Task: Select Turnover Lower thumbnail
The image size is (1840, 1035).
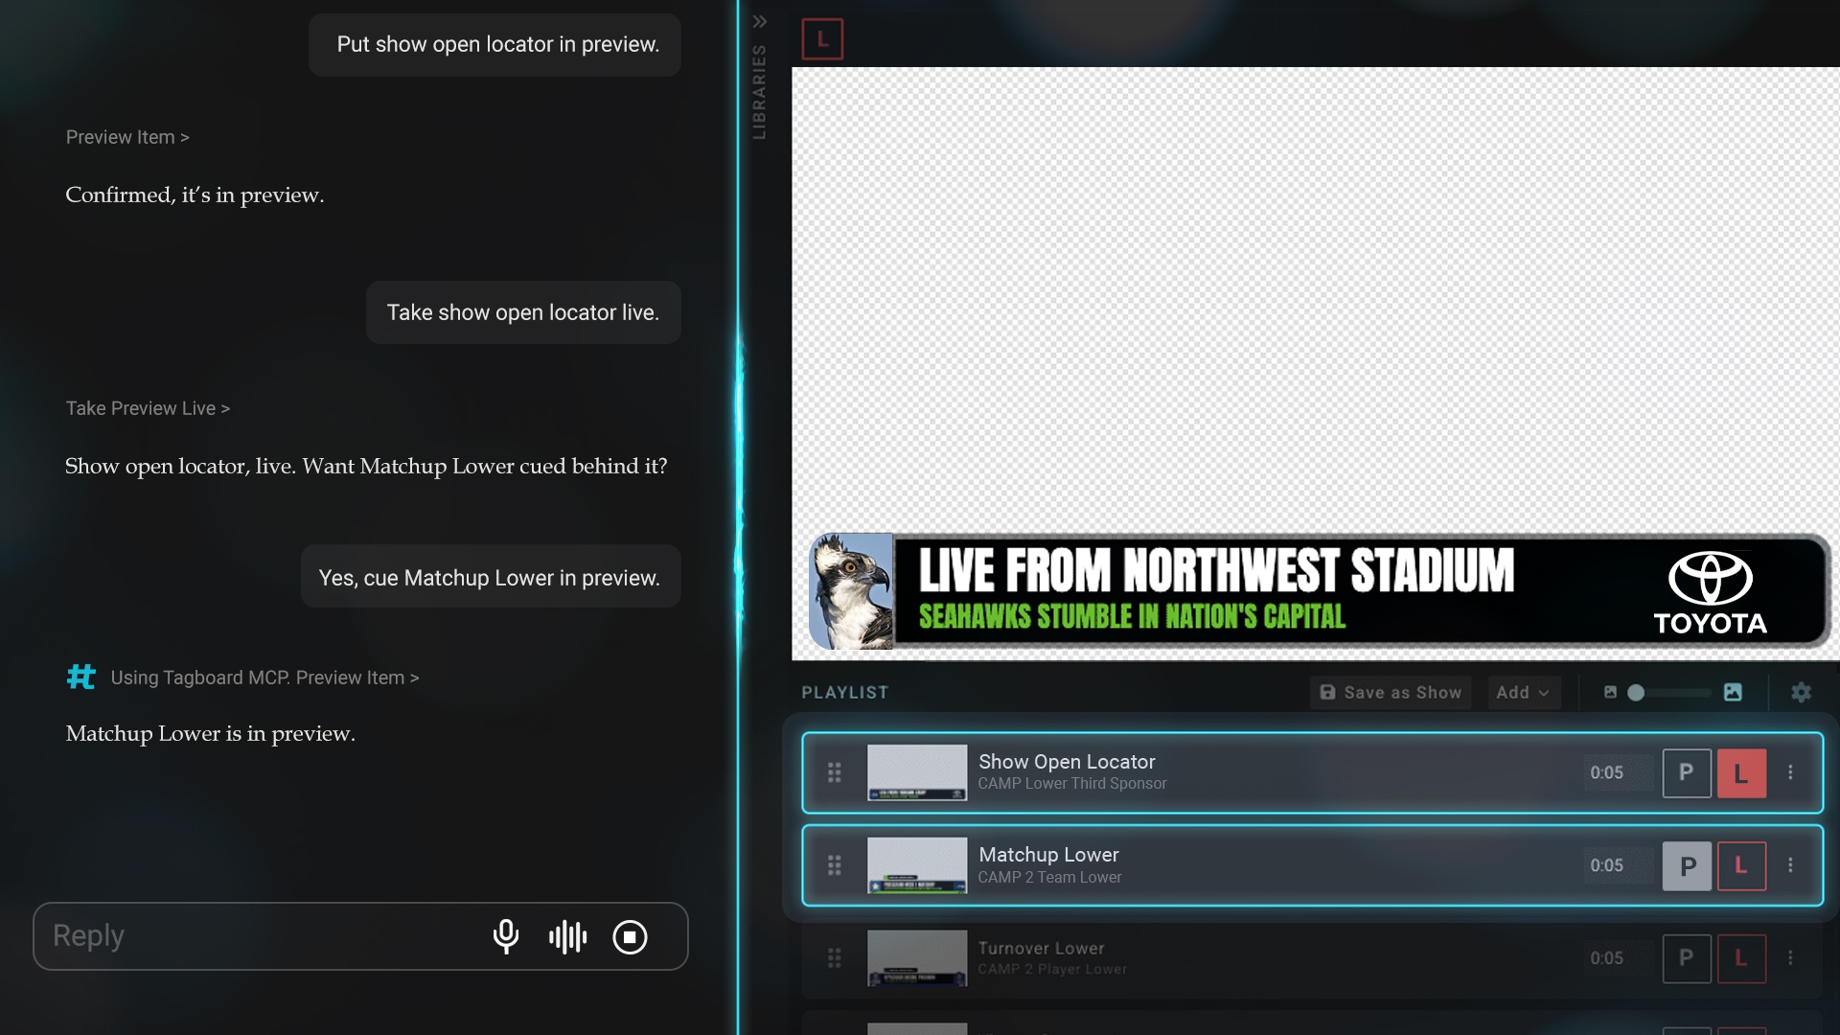Action: (x=917, y=958)
